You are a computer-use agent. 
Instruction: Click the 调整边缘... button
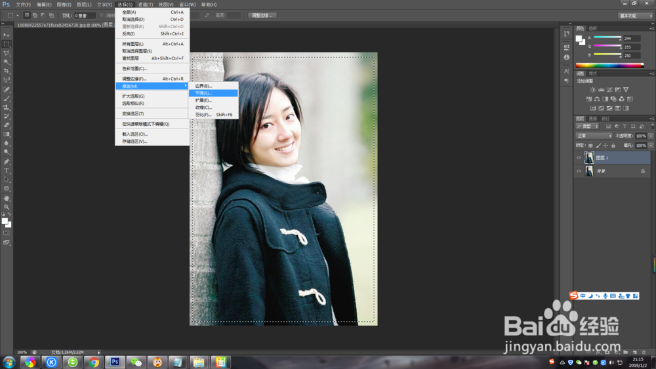pos(262,16)
